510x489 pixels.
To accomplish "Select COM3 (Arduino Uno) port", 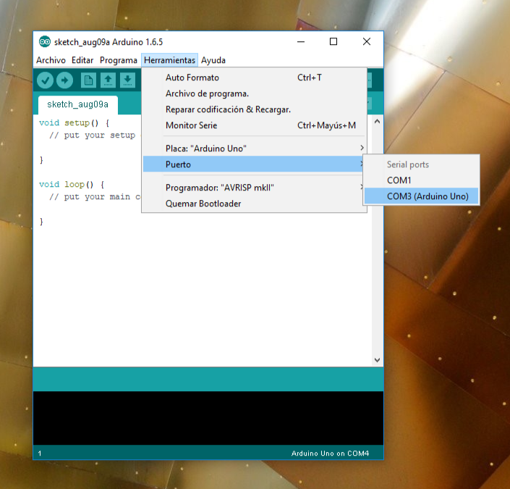I will [x=421, y=196].
